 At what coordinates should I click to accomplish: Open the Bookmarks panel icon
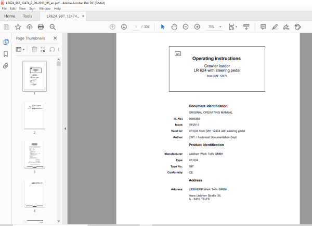click(x=6, y=54)
